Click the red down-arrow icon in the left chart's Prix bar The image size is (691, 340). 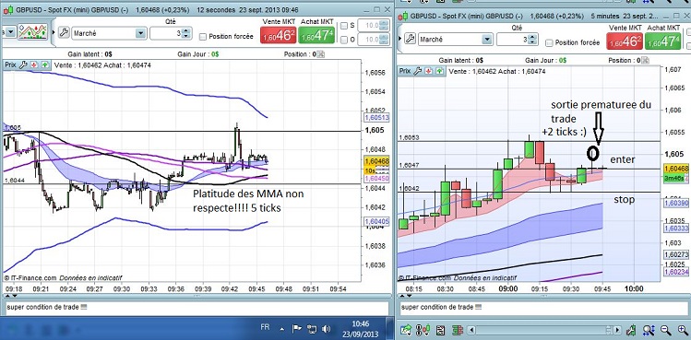pyautogui.click(x=34, y=65)
